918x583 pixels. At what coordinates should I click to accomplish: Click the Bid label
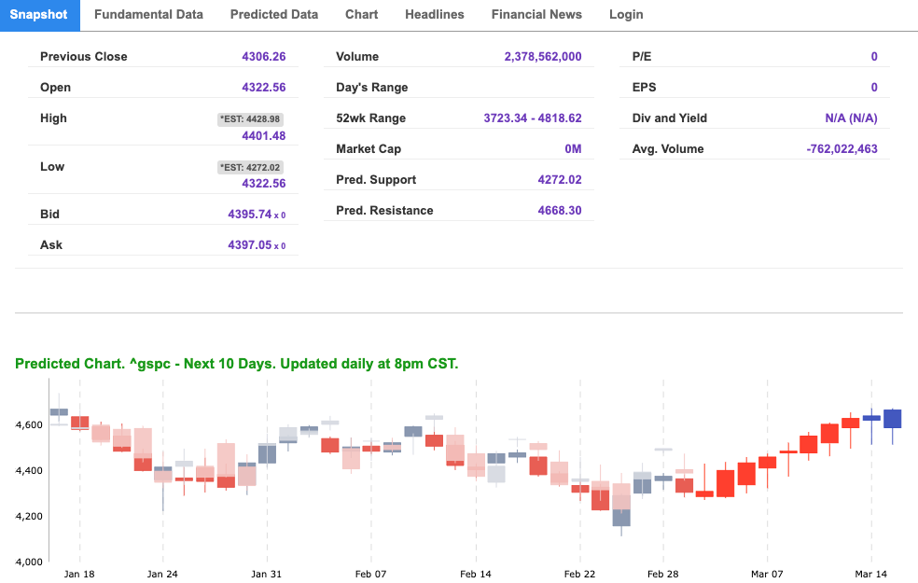[x=49, y=215]
